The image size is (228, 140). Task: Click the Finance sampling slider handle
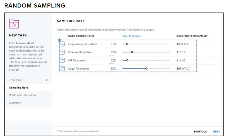coord(132,52)
